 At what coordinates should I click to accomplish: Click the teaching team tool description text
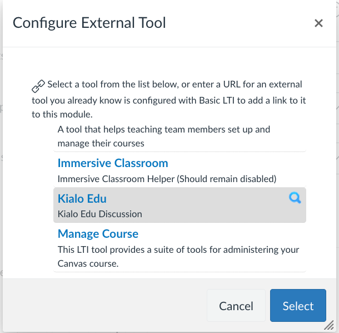coord(164,129)
